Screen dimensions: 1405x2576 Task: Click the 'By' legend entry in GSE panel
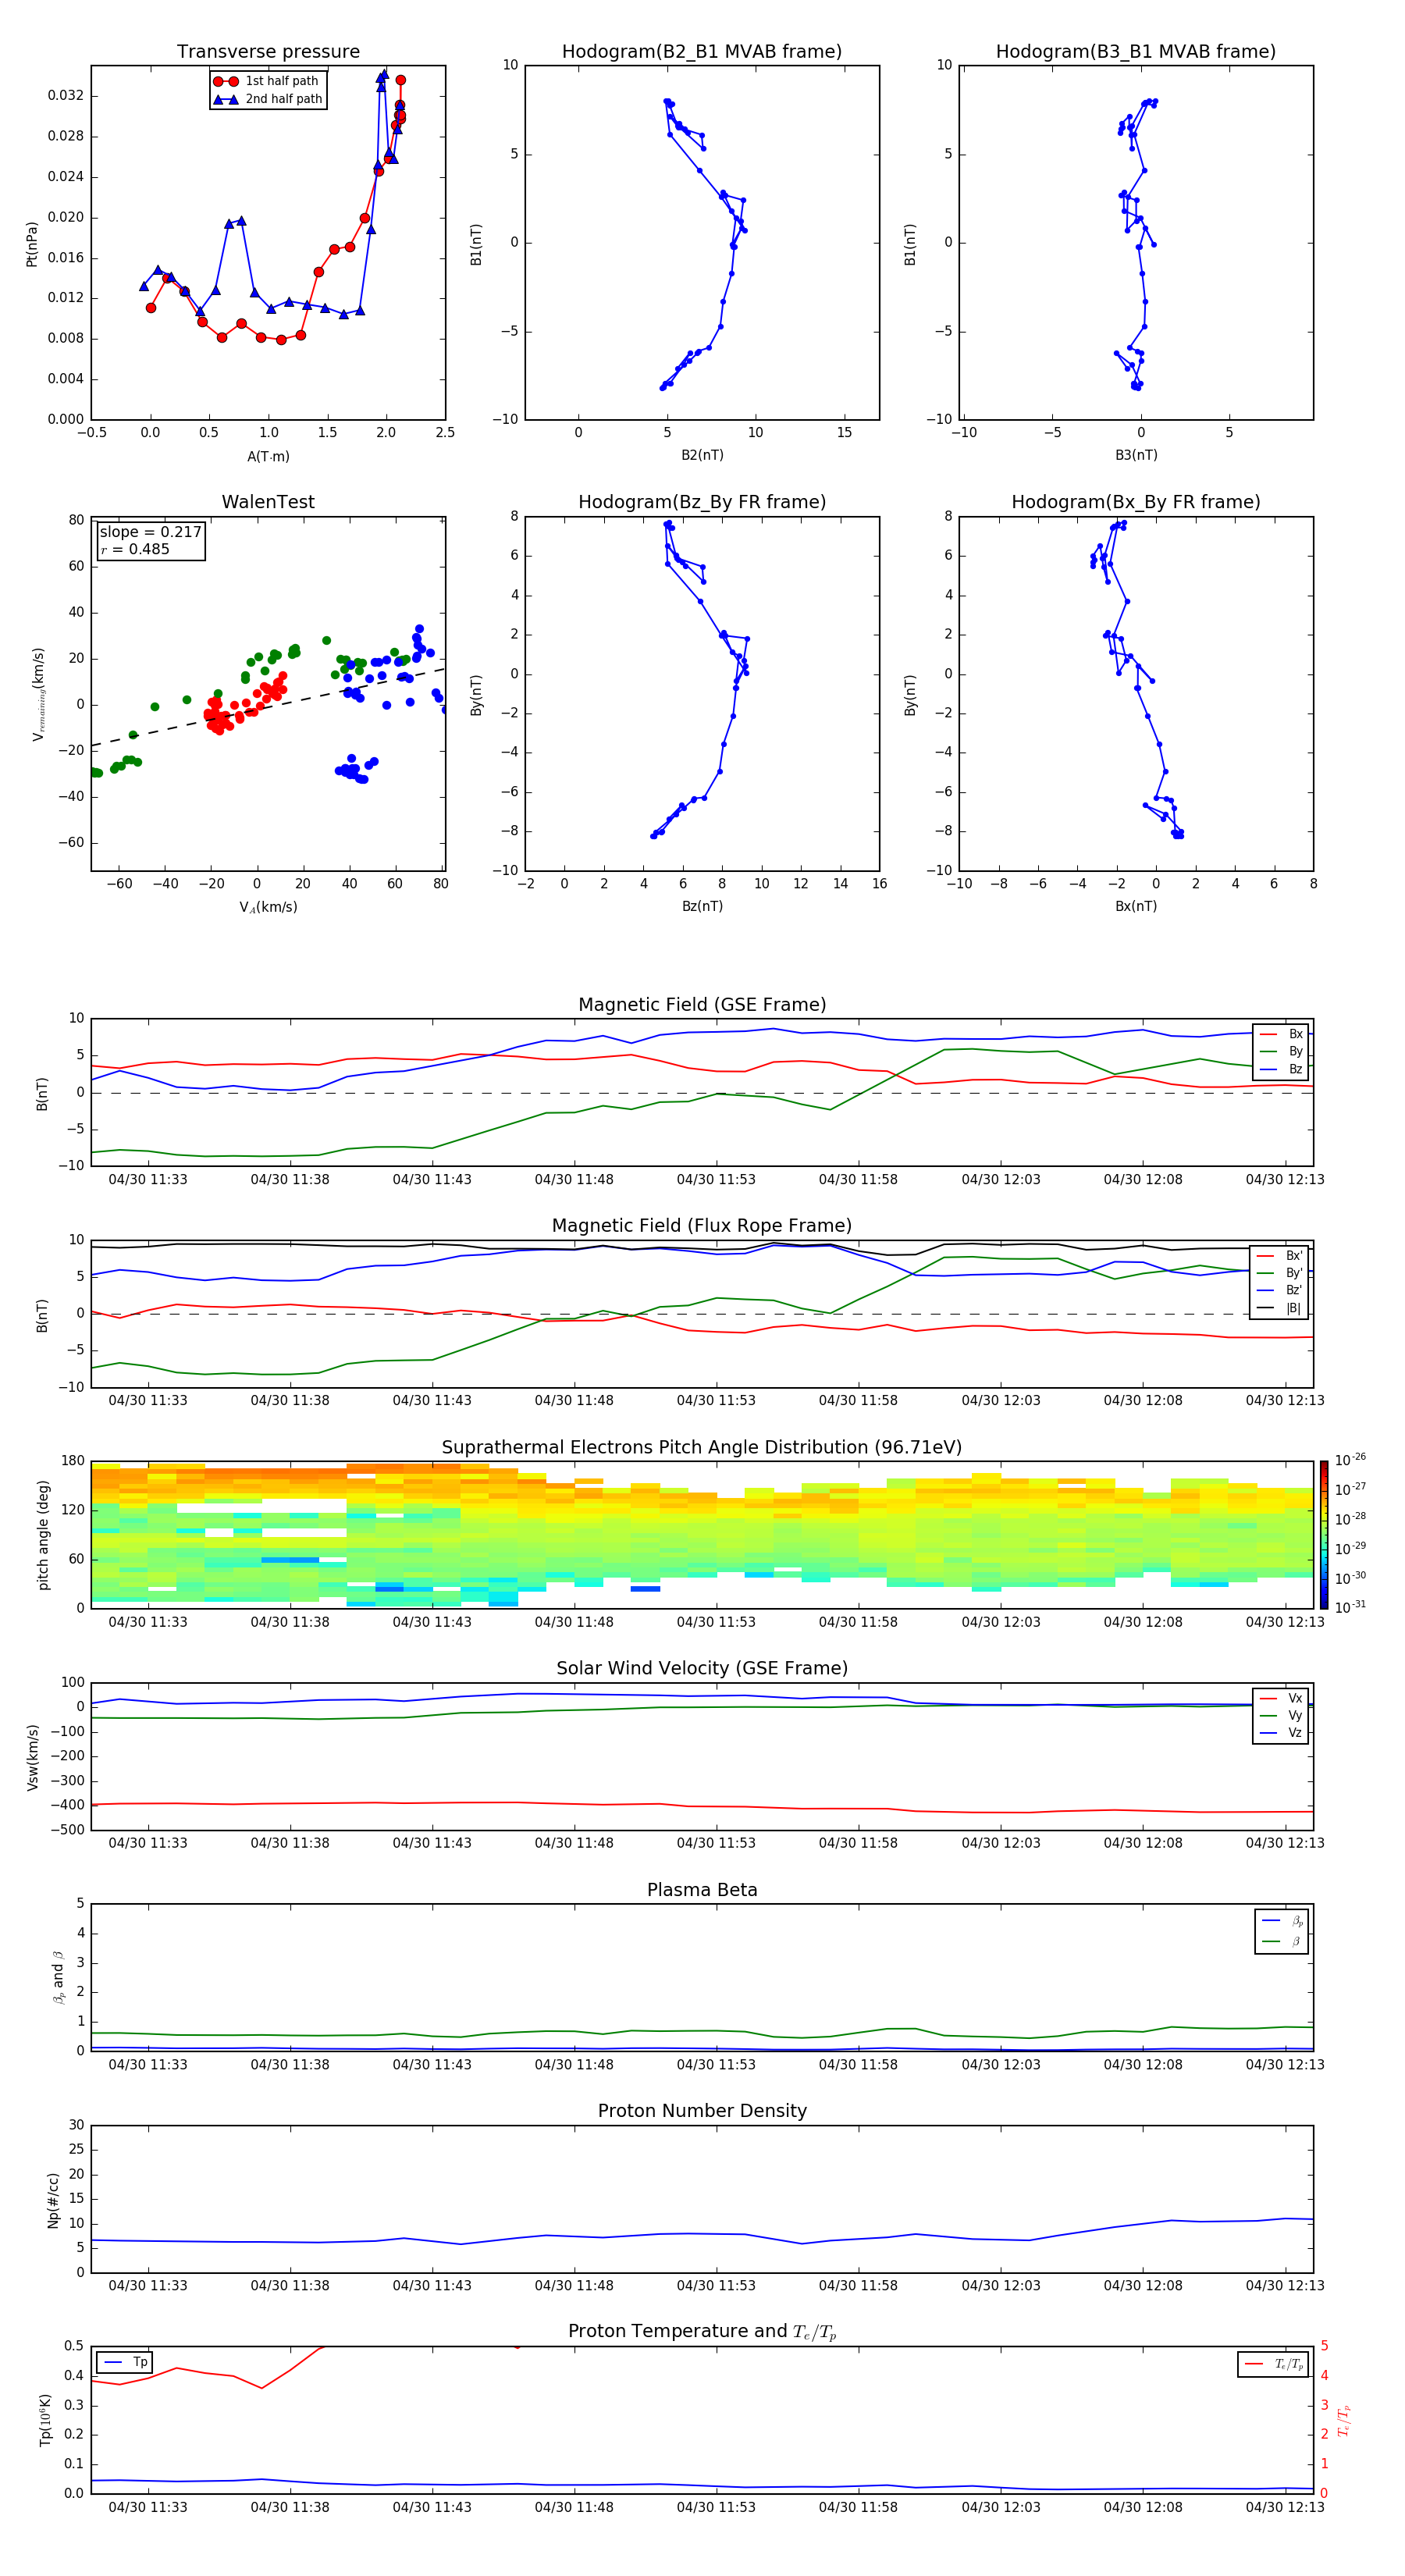(1281, 1052)
